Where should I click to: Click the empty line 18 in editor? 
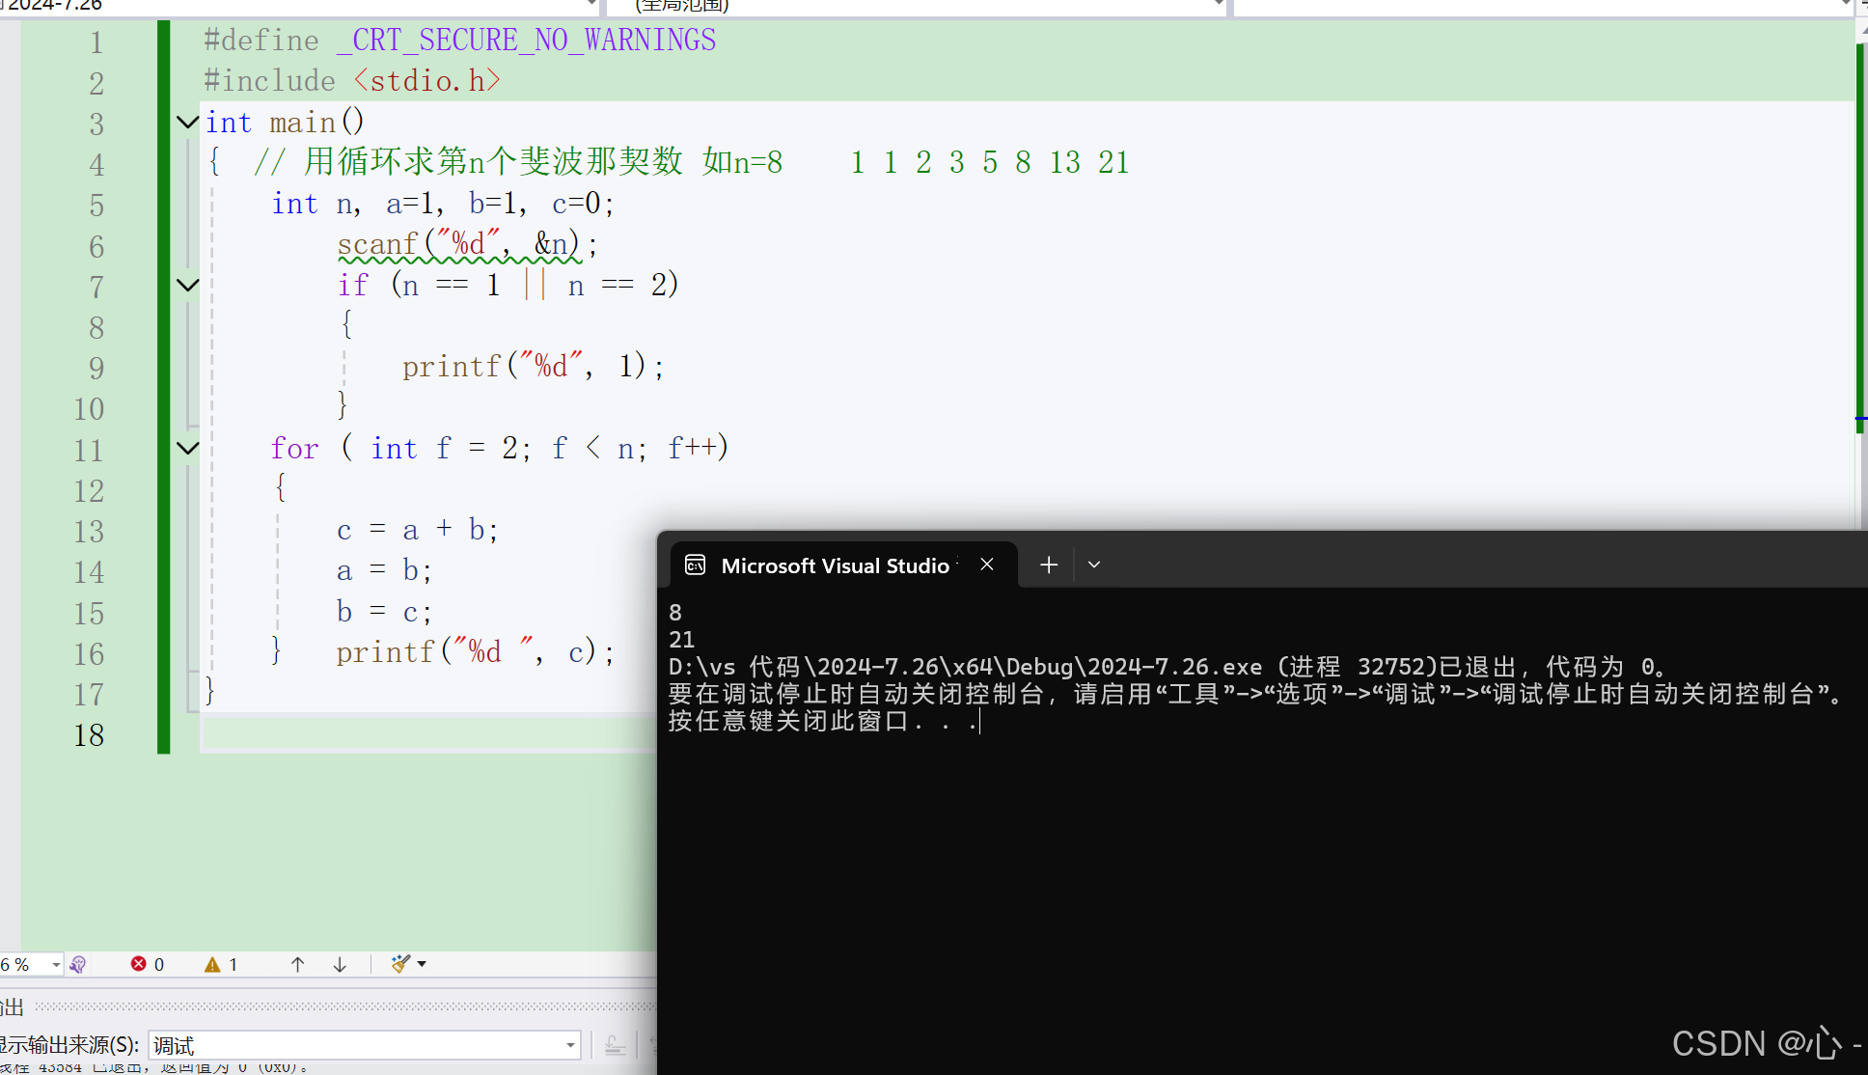429,735
